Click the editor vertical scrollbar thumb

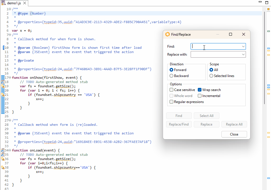point(264,58)
